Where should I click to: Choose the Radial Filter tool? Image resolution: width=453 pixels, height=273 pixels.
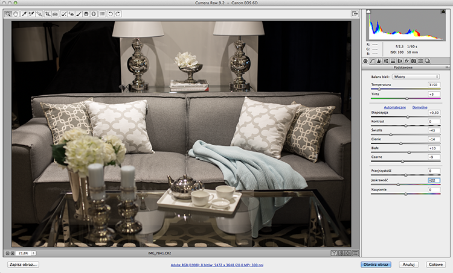(x=94, y=14)
